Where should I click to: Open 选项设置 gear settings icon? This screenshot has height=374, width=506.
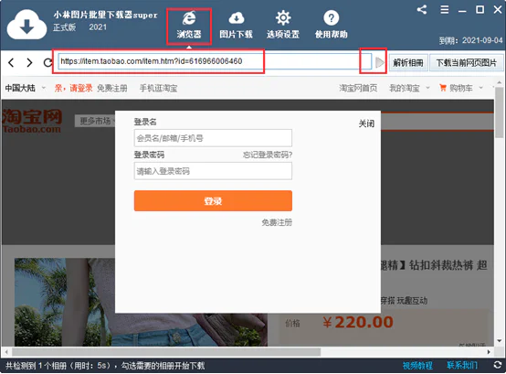pos(283,17)
